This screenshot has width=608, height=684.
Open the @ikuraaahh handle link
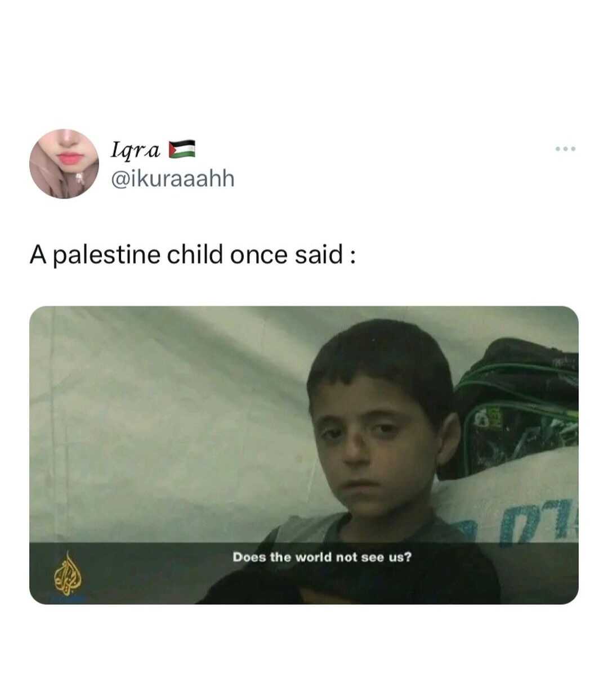click(x=172, y=179)
